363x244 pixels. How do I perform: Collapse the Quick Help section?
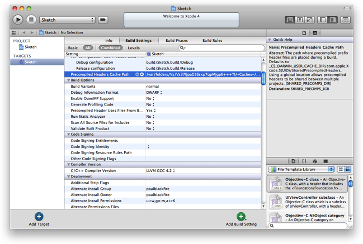click(270, 40)
